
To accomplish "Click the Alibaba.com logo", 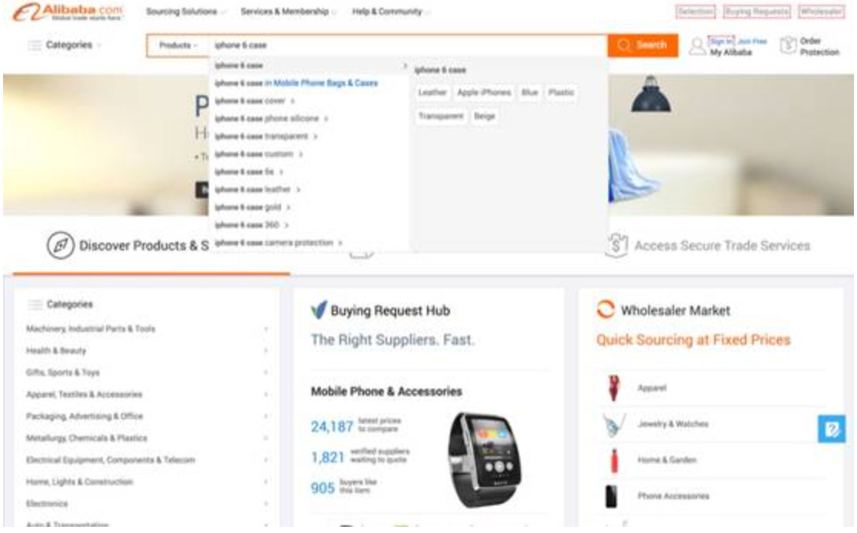I will point(68,12).
